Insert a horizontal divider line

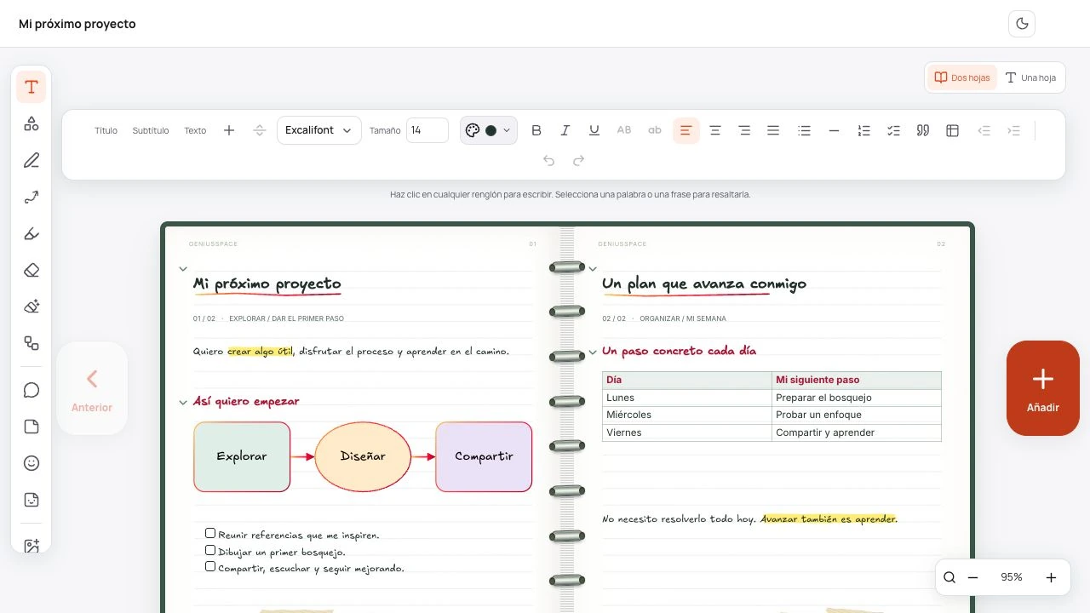[x=834, y=130]
